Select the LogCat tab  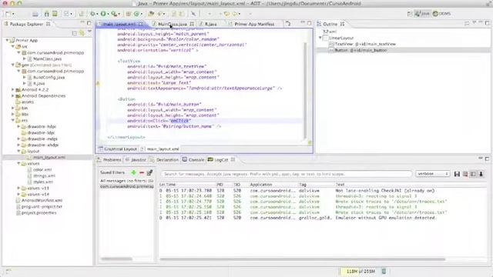218,160
